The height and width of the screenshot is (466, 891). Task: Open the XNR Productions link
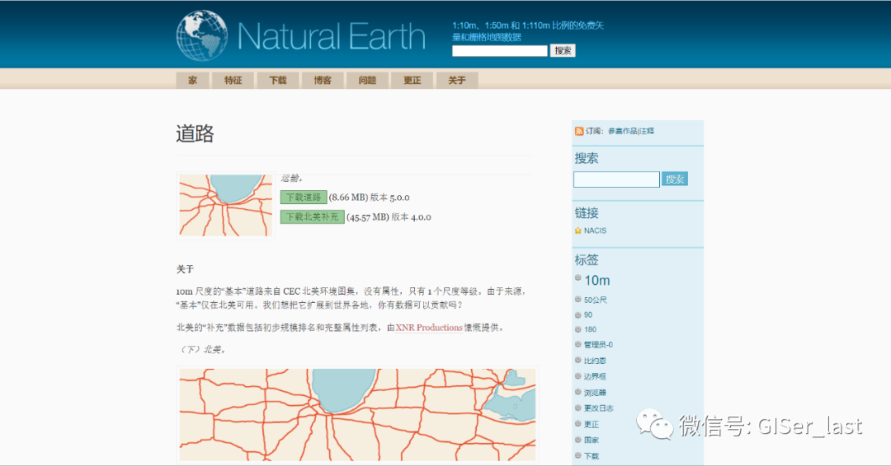tap(429, 328)
